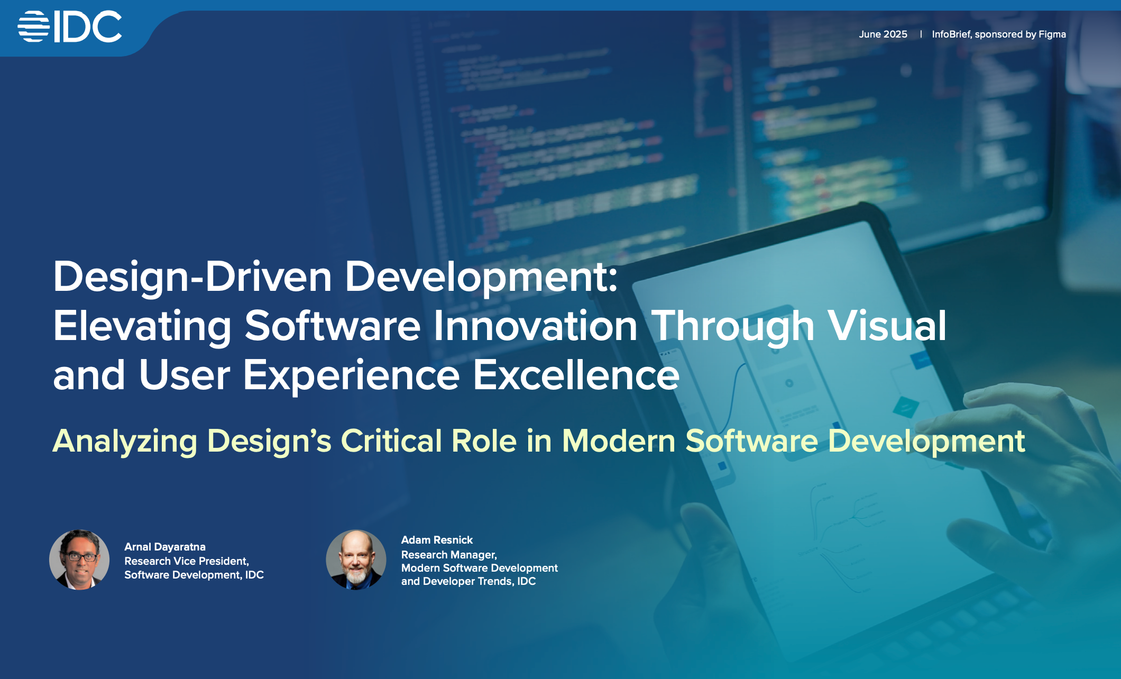Click Adam Resnick's portrait photo

(356, 559)
